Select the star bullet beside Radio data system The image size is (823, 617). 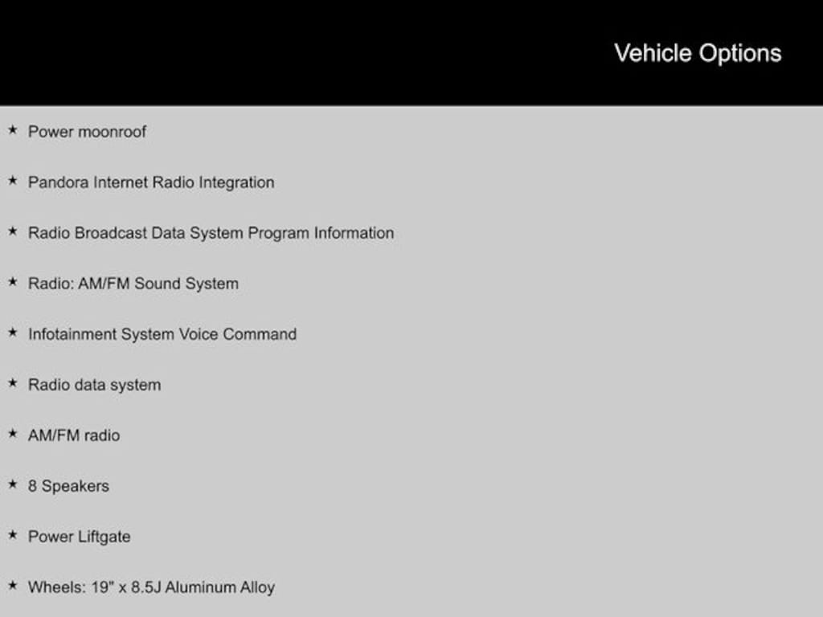[x=12, y=382]
